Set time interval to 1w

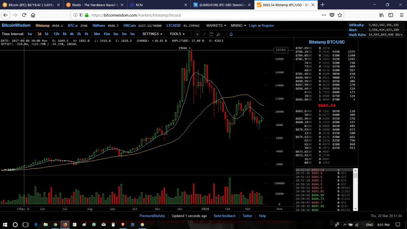click(30, 34)
